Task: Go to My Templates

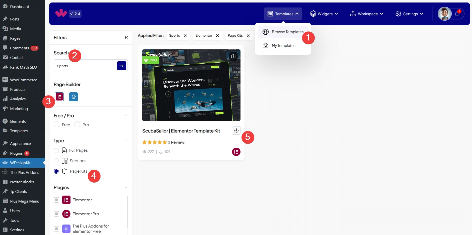Action: click(283, 46)
